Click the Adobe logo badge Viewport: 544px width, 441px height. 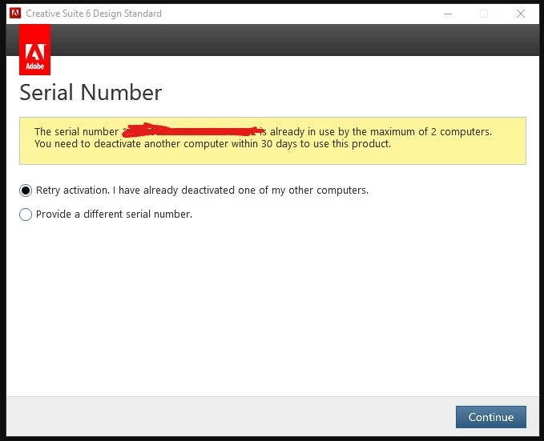[34, 50]
